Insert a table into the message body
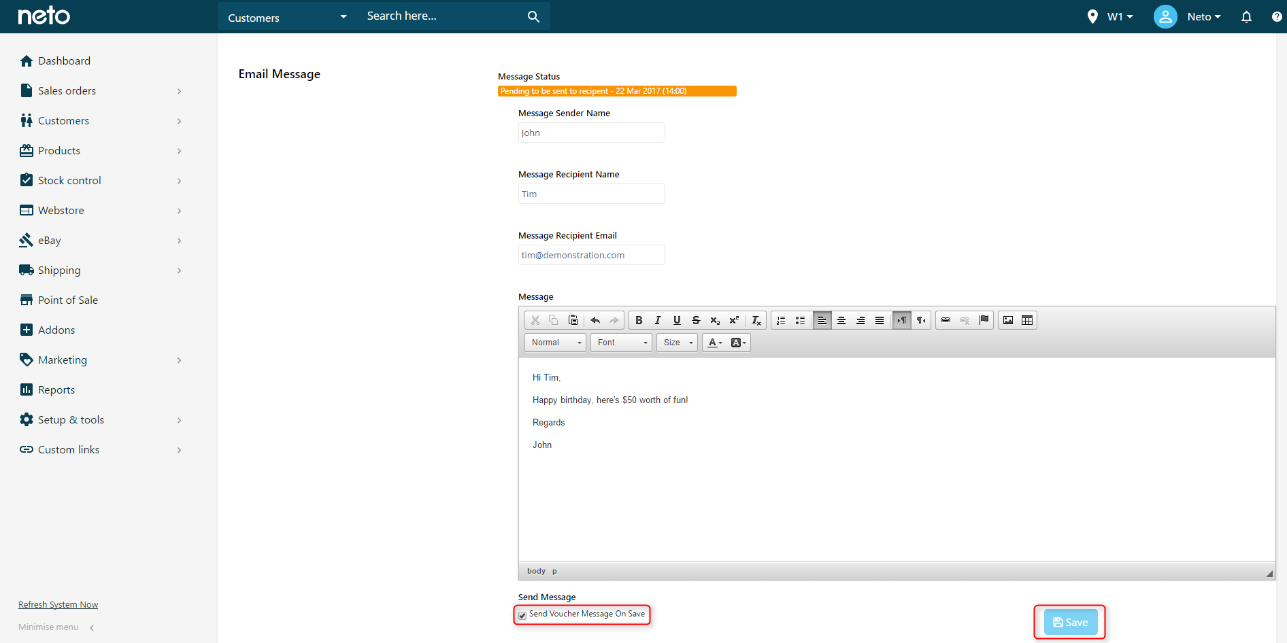1287x643 pixels. click(1027, 320)
